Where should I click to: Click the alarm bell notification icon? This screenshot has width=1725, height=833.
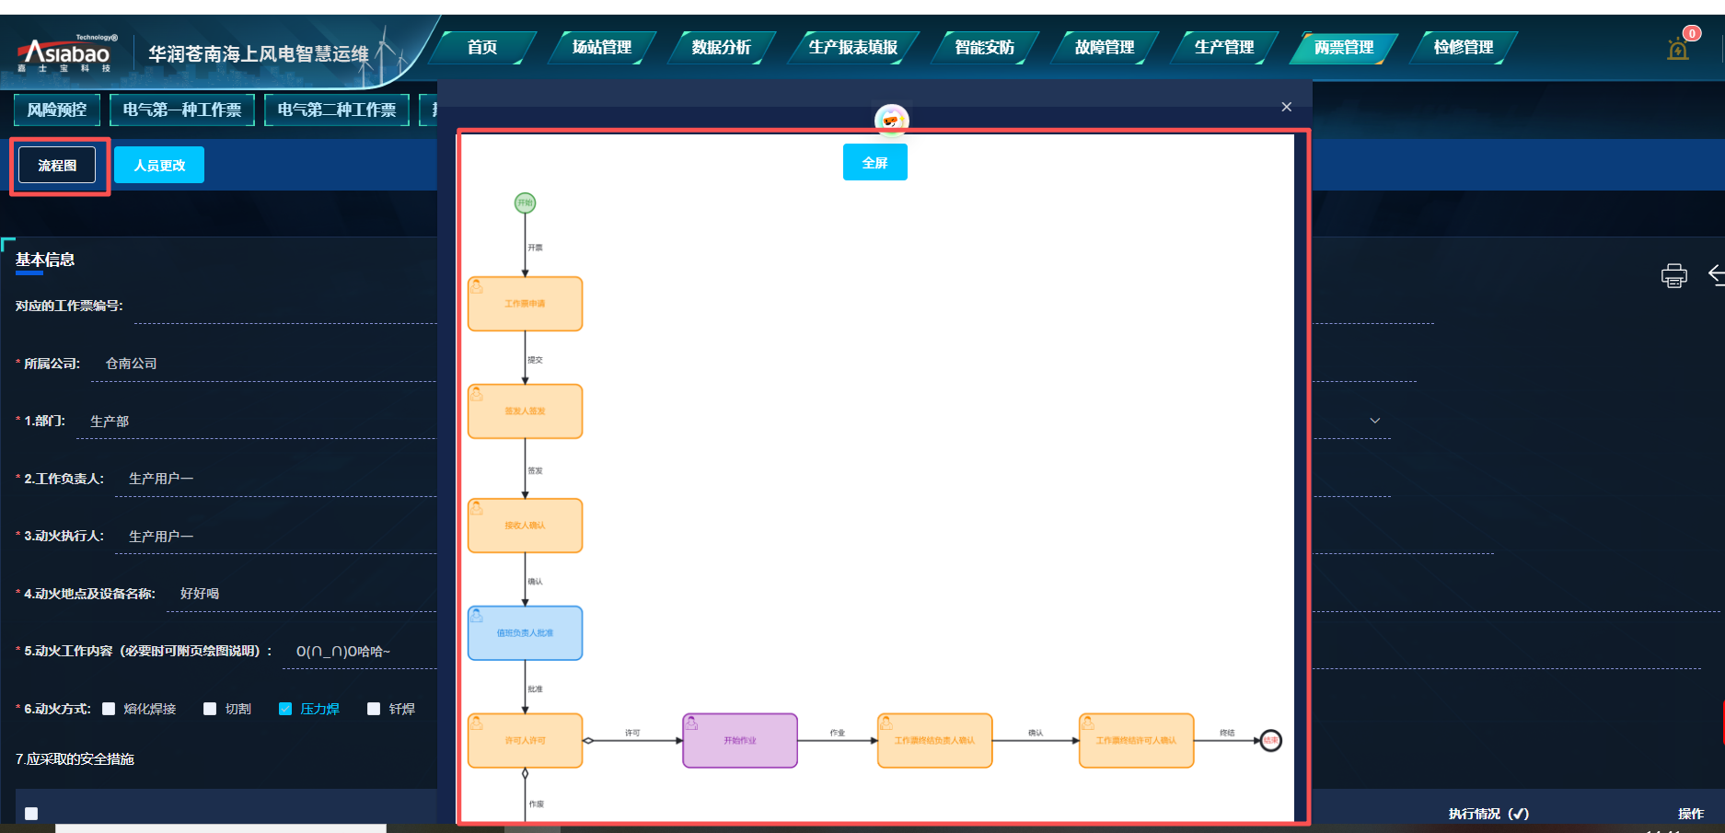coord(1677,50)
